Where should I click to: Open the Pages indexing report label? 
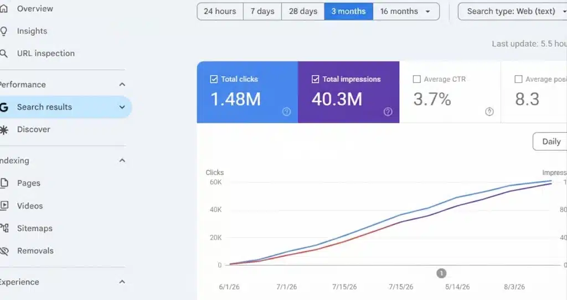pos(29,183)
